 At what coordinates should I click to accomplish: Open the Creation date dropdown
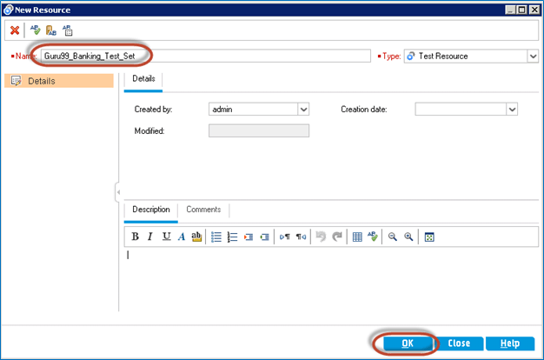click(512, 110)
